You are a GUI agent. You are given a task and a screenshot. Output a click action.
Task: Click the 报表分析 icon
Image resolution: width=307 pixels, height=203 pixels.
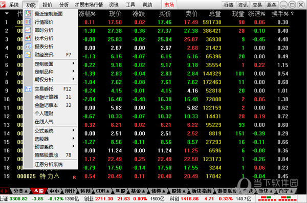[x=28, y=47]
